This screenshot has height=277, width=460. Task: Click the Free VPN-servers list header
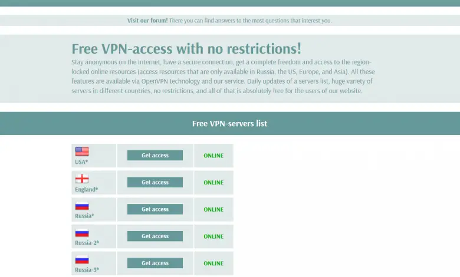click(x=229, y=124)
